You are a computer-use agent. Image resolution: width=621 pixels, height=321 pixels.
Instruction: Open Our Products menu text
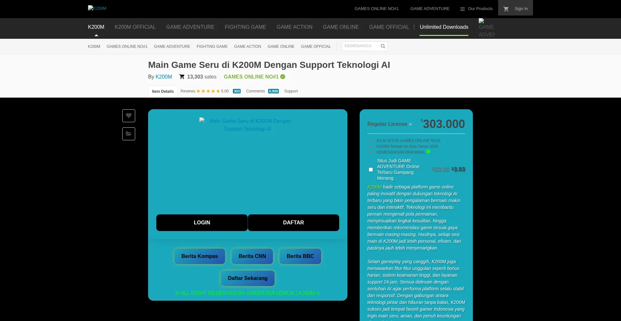(480, 9)
